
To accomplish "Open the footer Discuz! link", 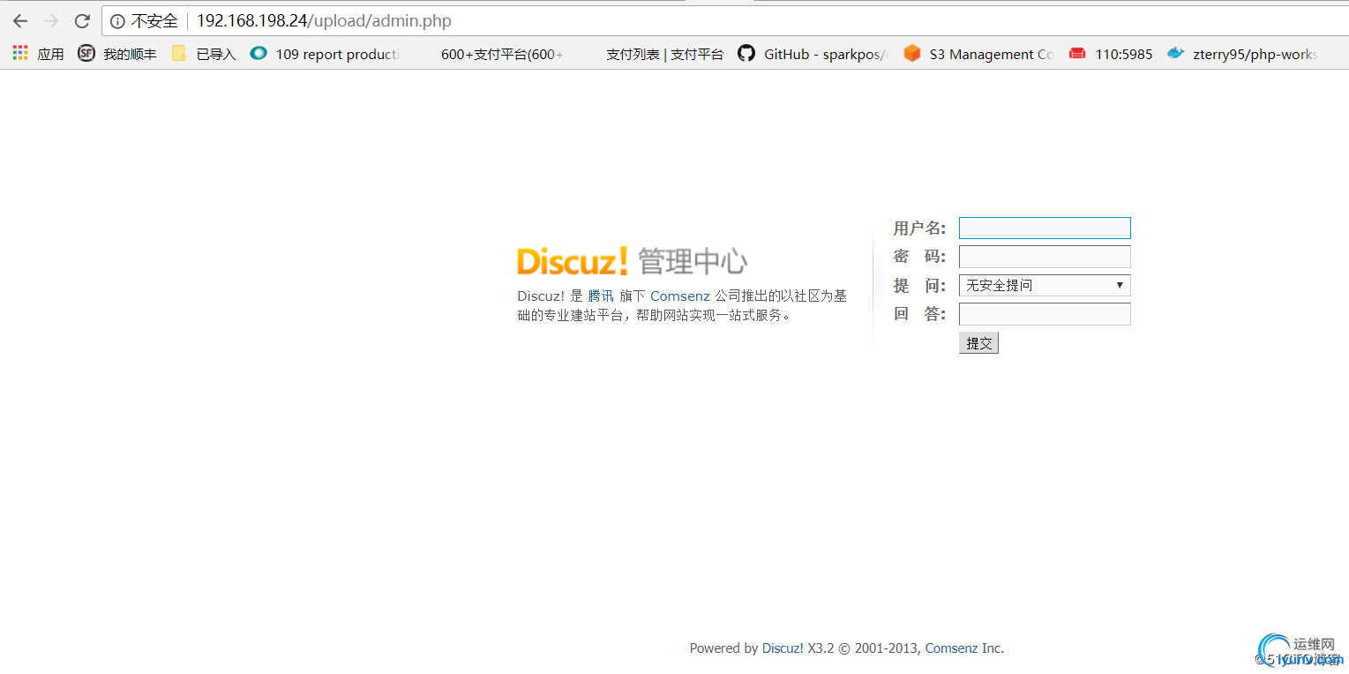I will point(783,648).
